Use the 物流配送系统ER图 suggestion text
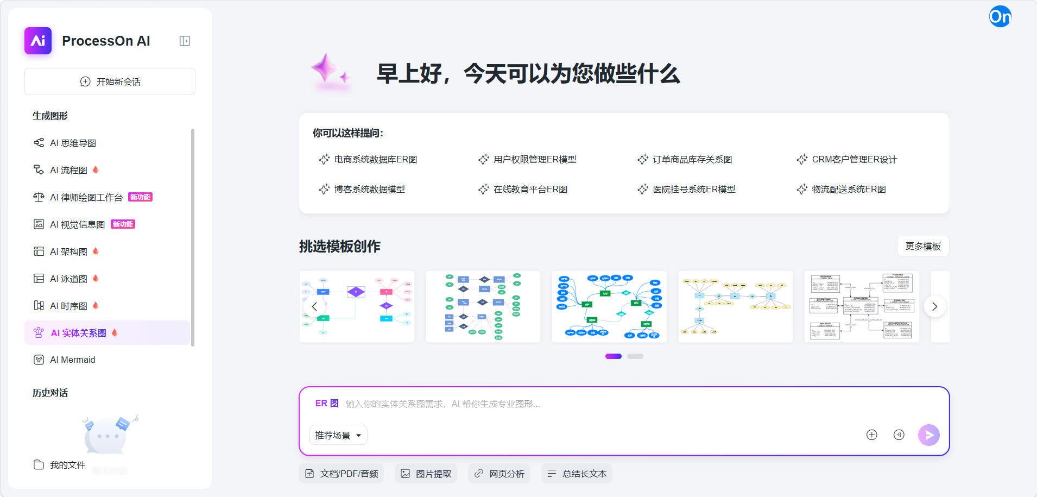 pyautogui.click(x=849, y=189)
